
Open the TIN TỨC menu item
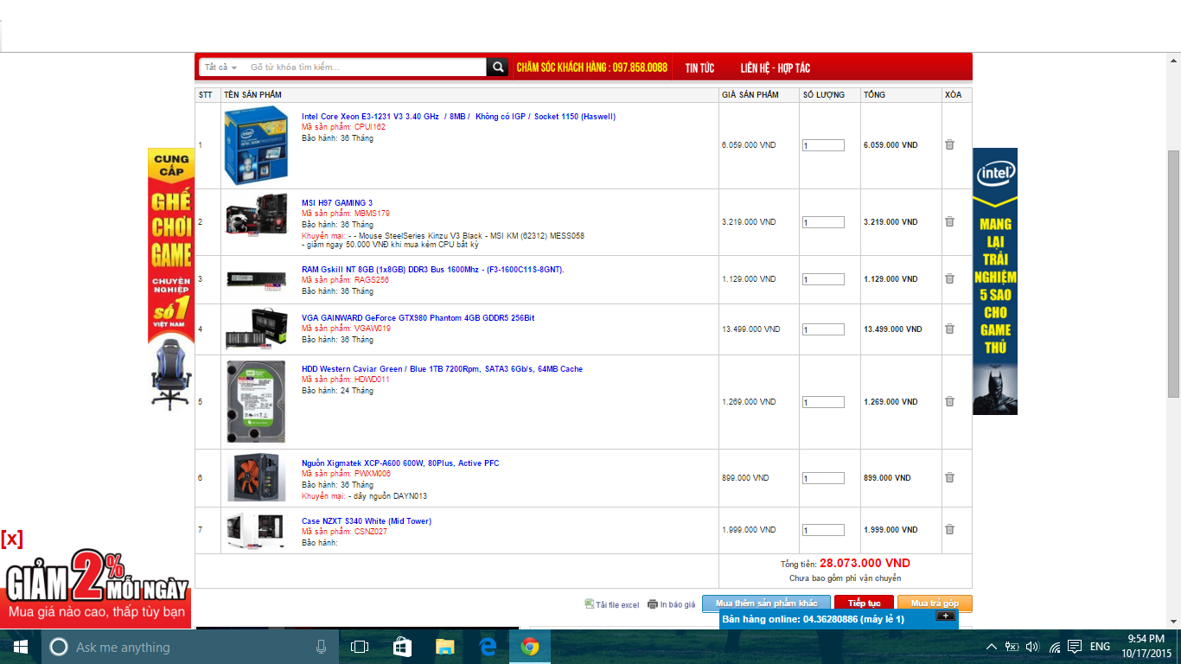[699, 67]
